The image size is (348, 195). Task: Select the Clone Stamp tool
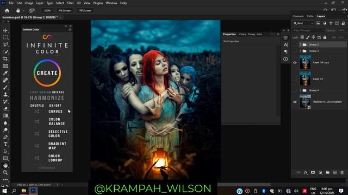(x=5, y=94)
